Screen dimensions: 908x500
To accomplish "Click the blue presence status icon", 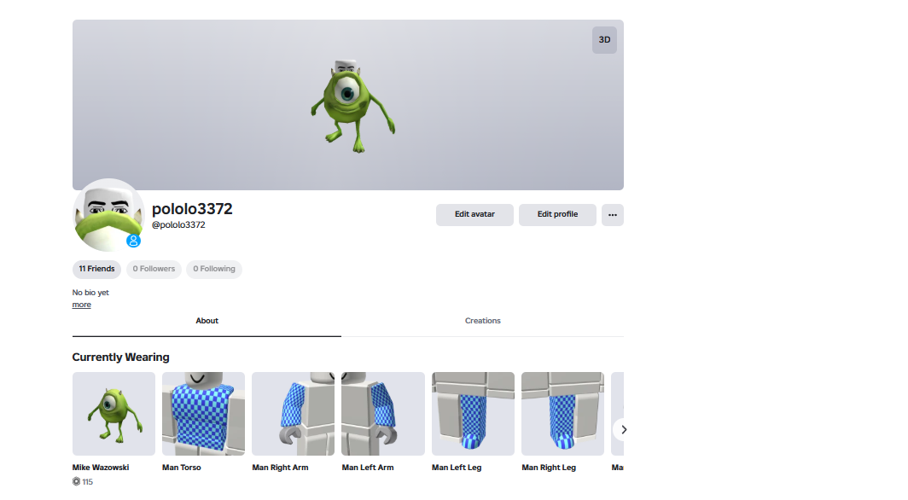I will pyautogui.click(x=134, y=241).
